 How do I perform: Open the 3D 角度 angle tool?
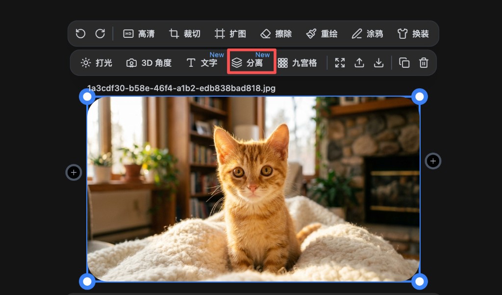(x=149, y=63)
